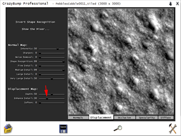181x136 pixels.
Task: Open the hammer and wrench settings icon
Action: (x=173, y=129)
